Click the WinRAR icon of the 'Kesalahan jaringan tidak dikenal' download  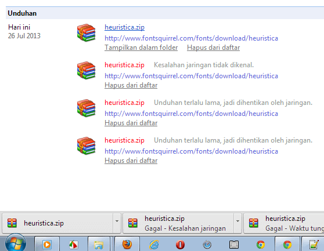coord(87,70)
